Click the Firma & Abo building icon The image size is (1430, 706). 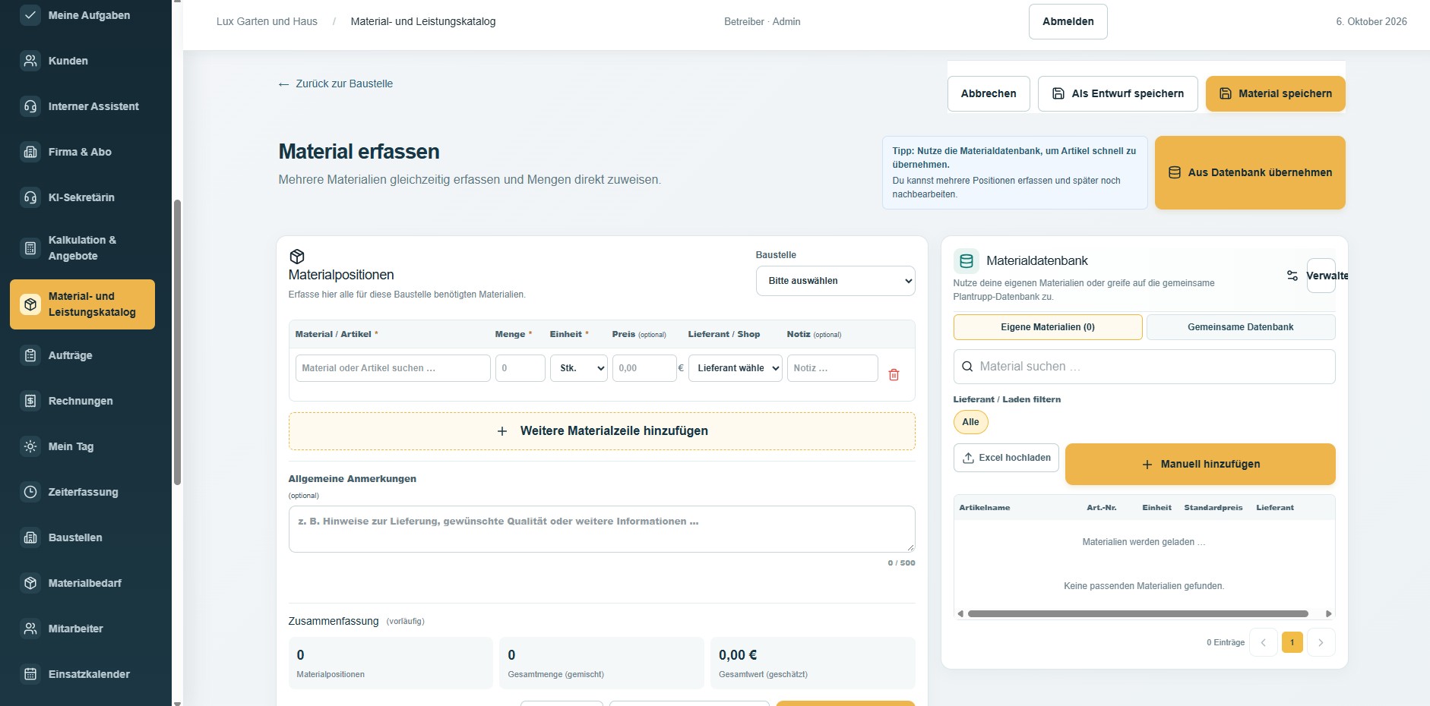[x=30, y=152]
